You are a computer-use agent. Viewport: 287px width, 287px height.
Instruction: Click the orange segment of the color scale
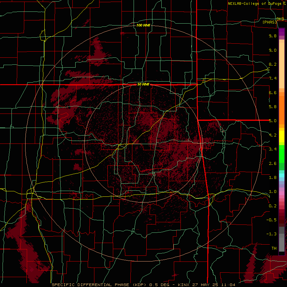(x=282, y=110)
